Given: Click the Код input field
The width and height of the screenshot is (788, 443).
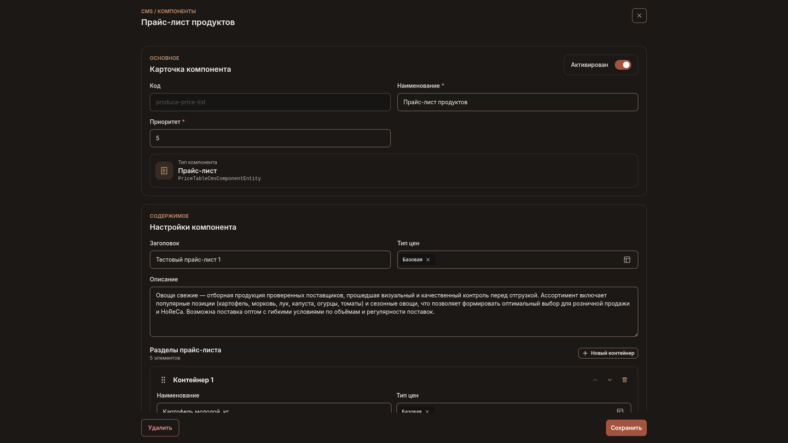Looking at the screenshot, I should coord(270,102).
